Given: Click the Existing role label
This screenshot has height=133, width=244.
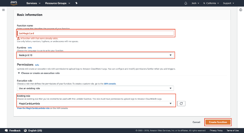Looking at the screenshot, I should 23,96.
